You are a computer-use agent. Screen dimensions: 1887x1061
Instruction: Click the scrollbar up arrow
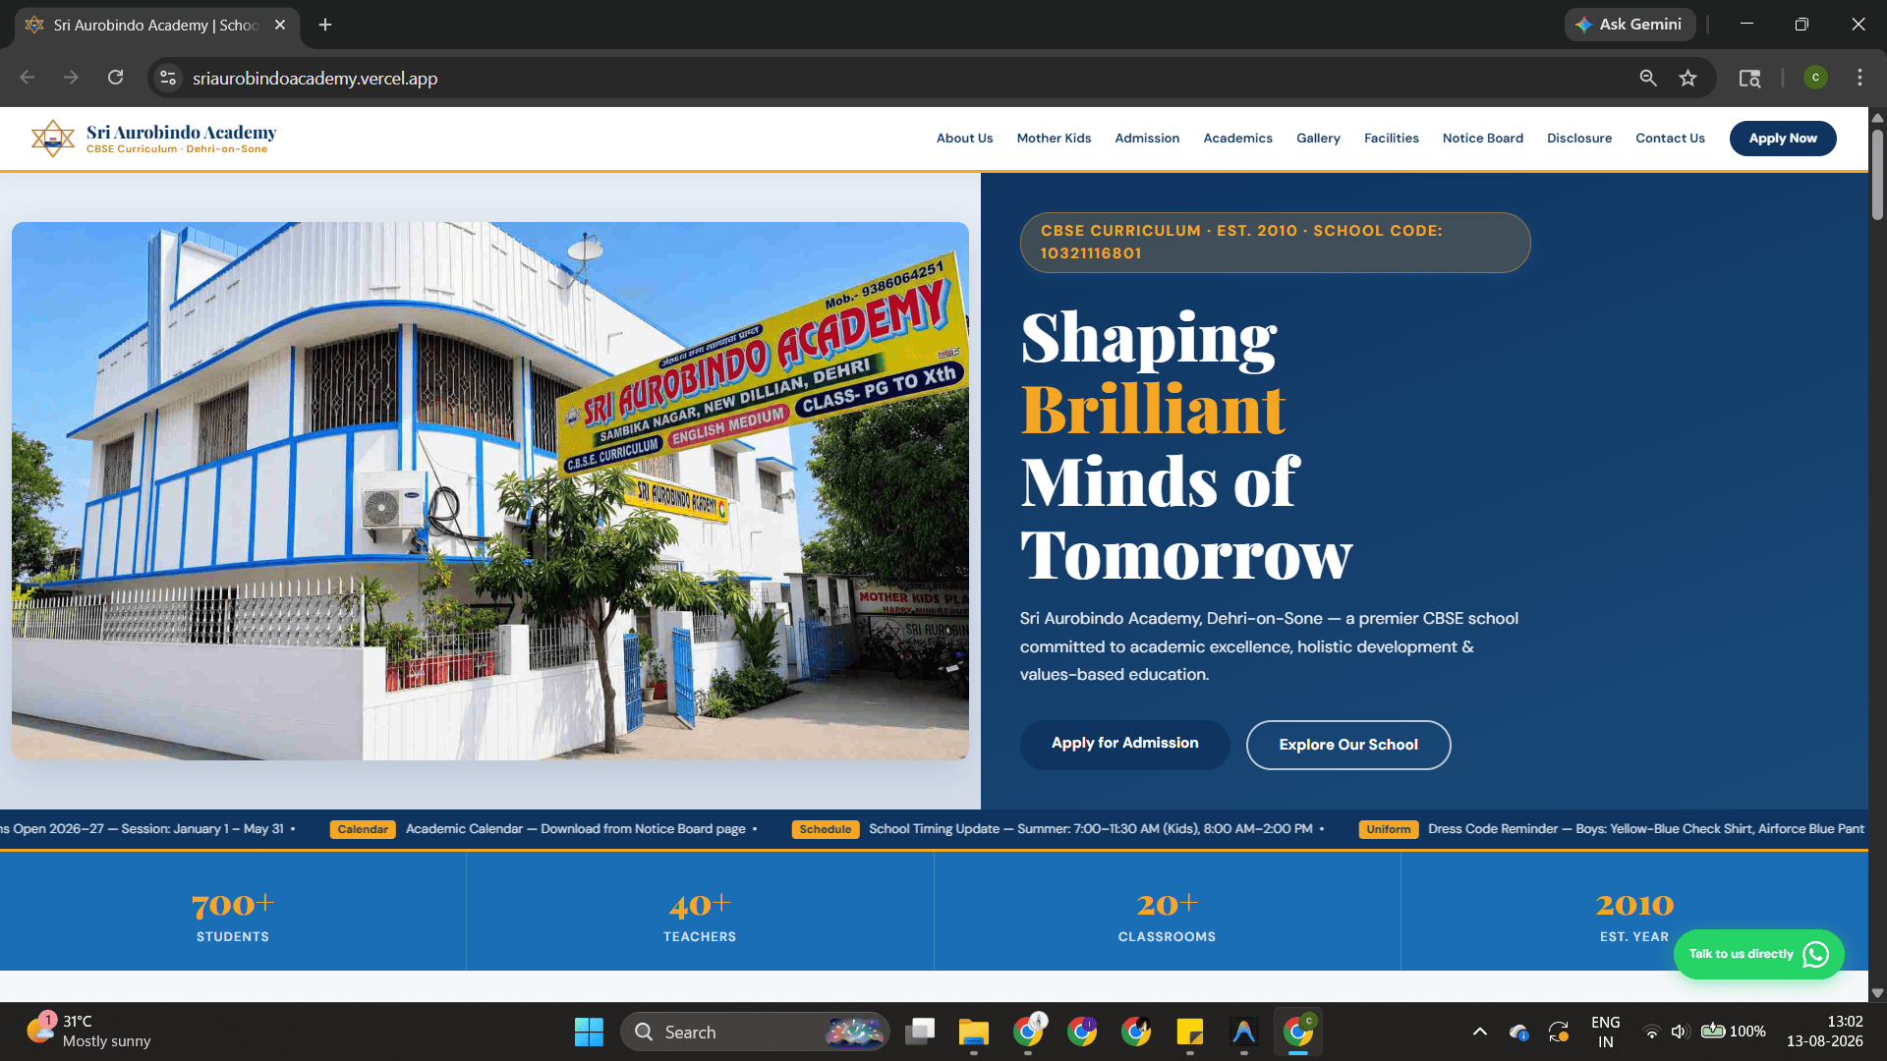pos(1877,117)
